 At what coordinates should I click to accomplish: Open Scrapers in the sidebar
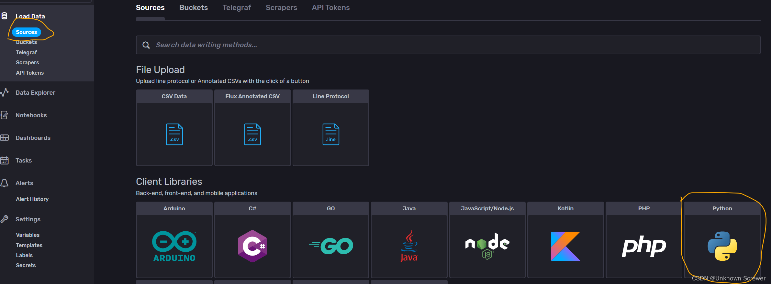tap(28, 62)
